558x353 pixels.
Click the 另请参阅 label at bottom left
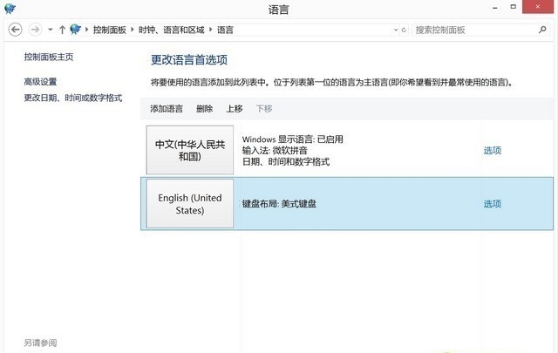pos(40,343)
